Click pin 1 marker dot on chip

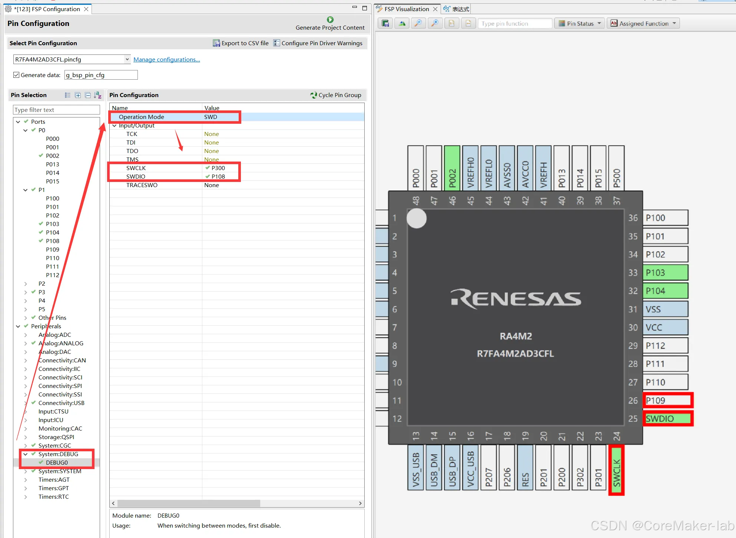click(x=417, y=218)
